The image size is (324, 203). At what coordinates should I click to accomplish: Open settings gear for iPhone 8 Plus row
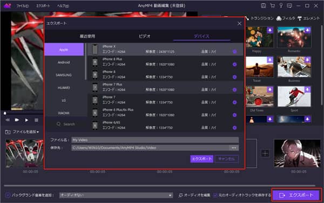pyautogui.click(x=235, y=64)
